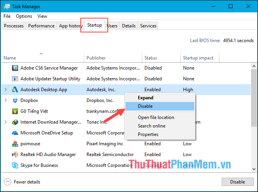Click the scrollbar down arrow
The width and height of the screenshot is (258, 192).
254,169
